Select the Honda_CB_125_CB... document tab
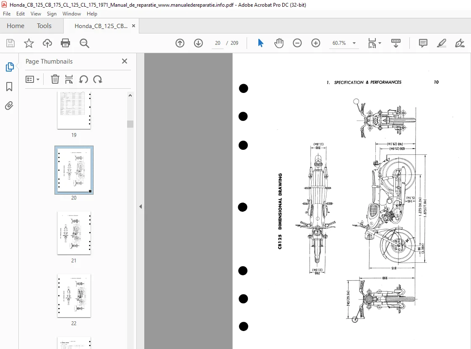Viewport: 471px width, 349px height. (101, 26)
